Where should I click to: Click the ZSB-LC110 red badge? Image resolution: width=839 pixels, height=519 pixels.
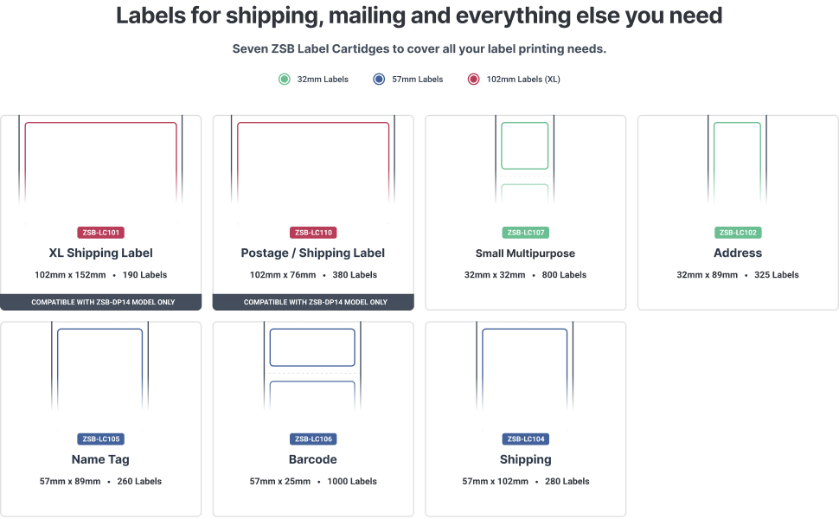click(x=313, y=233)
